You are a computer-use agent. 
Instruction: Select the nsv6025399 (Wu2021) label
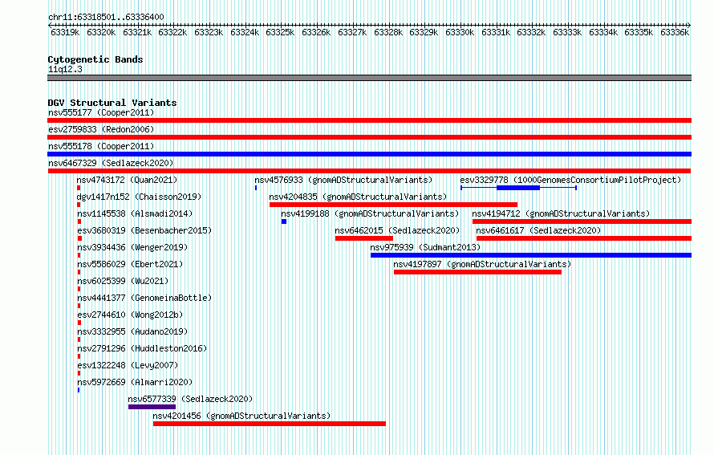click(x=123, y=281)
